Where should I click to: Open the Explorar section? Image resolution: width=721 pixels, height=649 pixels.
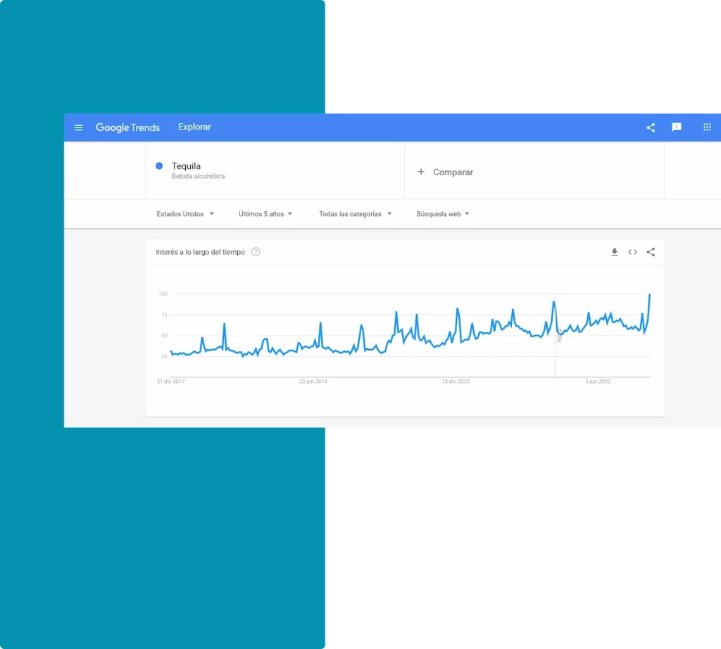tap(194, 127)
